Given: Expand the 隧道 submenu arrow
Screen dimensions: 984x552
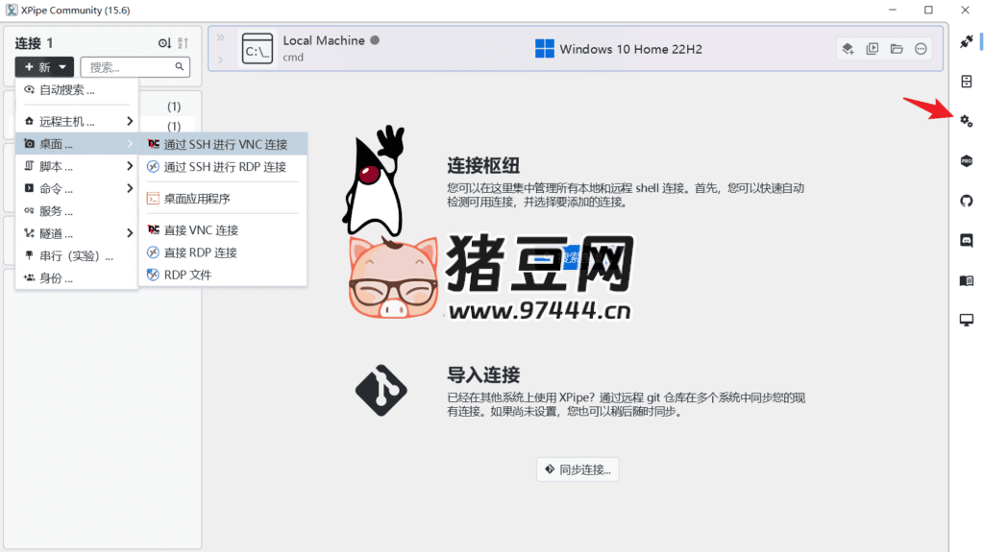Looking at the screenshot, I should coord(130,233).
